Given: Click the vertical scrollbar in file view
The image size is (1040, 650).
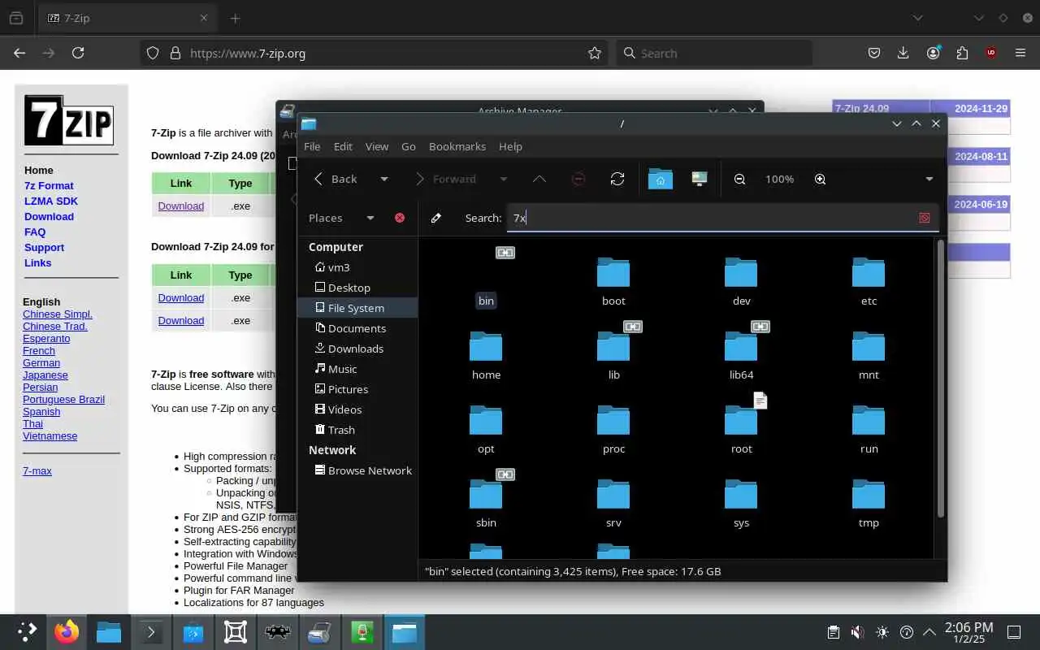Looking at the screenshot, I should [x=941, y=378].
